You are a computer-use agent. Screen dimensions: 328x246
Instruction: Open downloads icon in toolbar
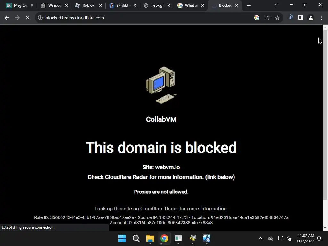tap(290, 18)
